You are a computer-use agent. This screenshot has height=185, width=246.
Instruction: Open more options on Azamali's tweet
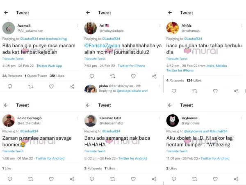pos(77,25)
